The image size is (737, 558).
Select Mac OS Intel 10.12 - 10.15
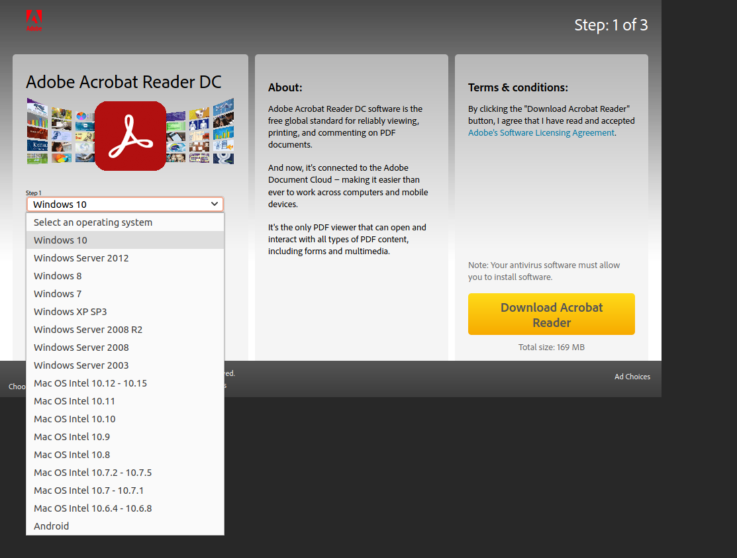point(125,383)
